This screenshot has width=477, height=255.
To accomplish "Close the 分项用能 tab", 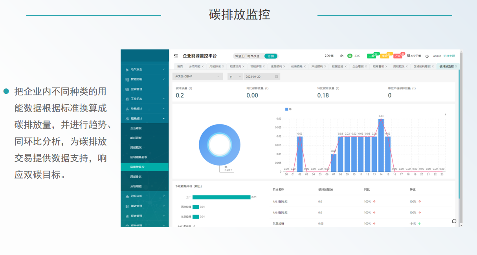I will click(x=203, y=67).
